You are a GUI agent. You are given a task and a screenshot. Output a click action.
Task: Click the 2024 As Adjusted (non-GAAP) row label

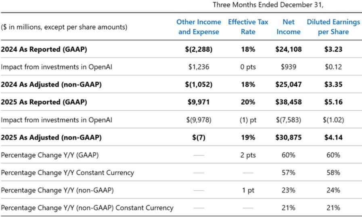51,84
